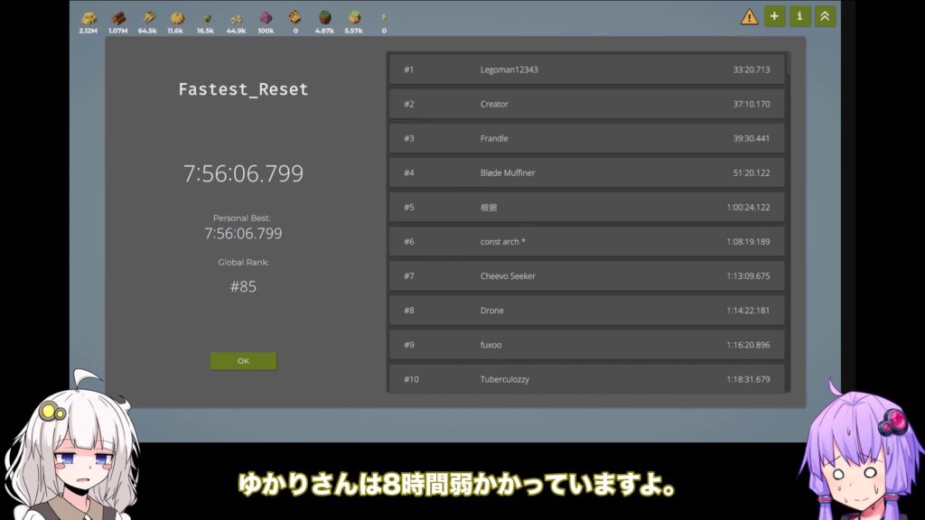Click the bones resource icon showing 44.9k
Screen dimensions: 925x520
click(236, 18)
